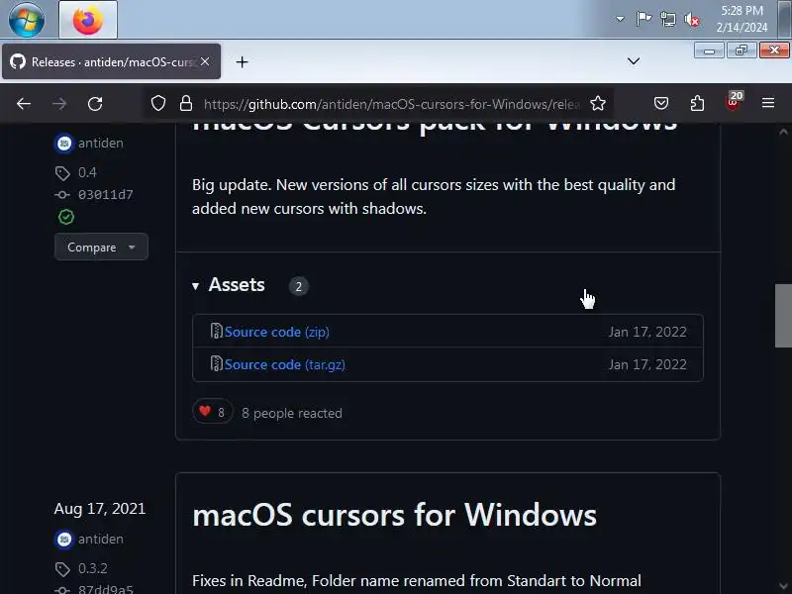Go forward one page

pos(59,104)
